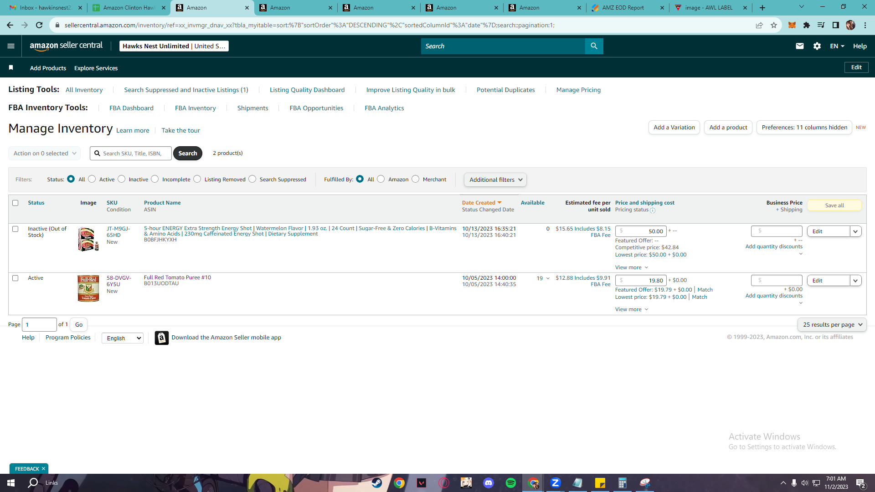Open Spotify from the taskbar
The width and height of the screenshot is (875, 492).
click(x=511, y=483)
